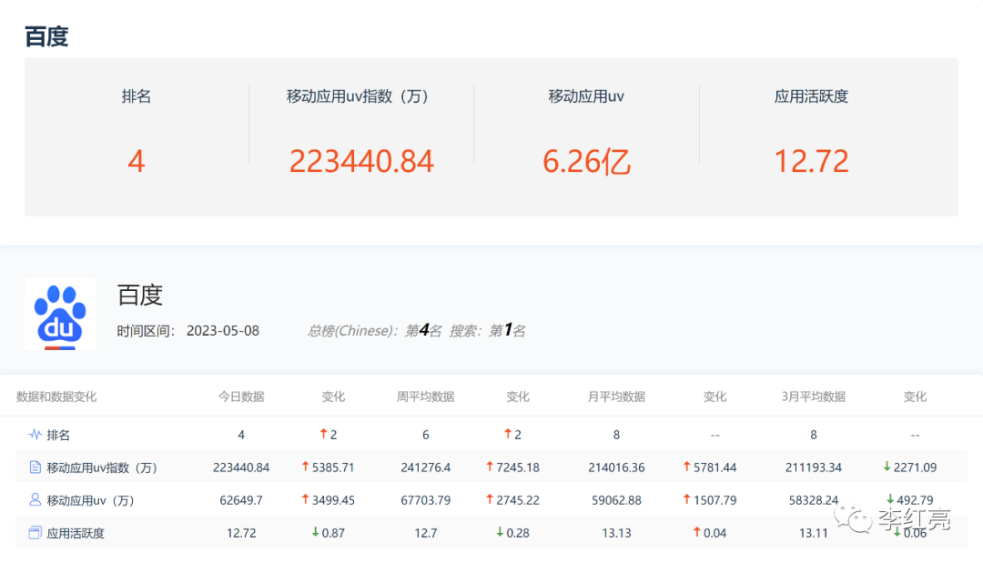Click the 移动应用uv card label

coord(586,96)
